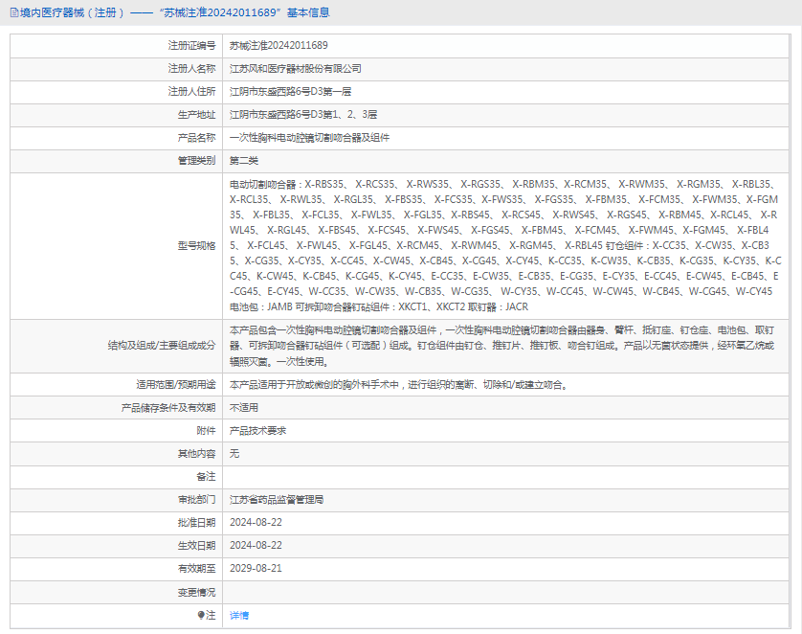Select company name 江苏风和医疗器材股份有限公司
Screen dimensions: 802x634
tap(295, 69)
